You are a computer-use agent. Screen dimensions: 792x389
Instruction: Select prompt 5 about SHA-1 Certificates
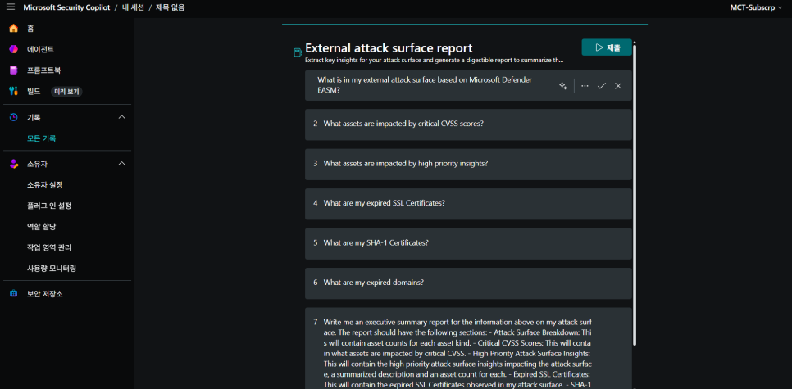coord(468,244)
